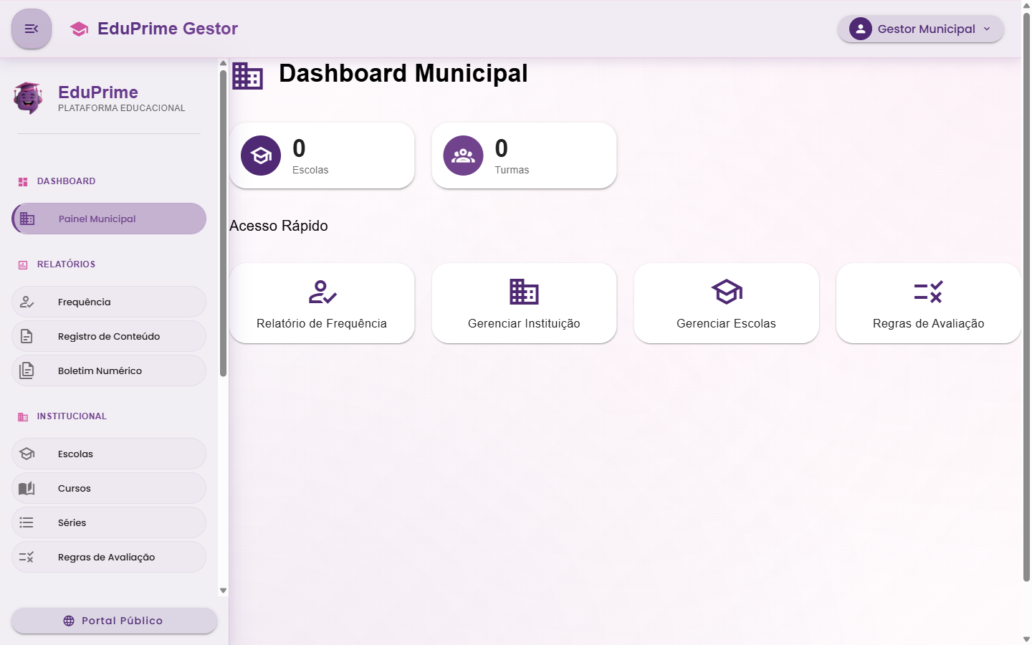
Task: Collapse the sidebar with the hamburger menu button
Action: pyautogui.click(x=32, y=29)
